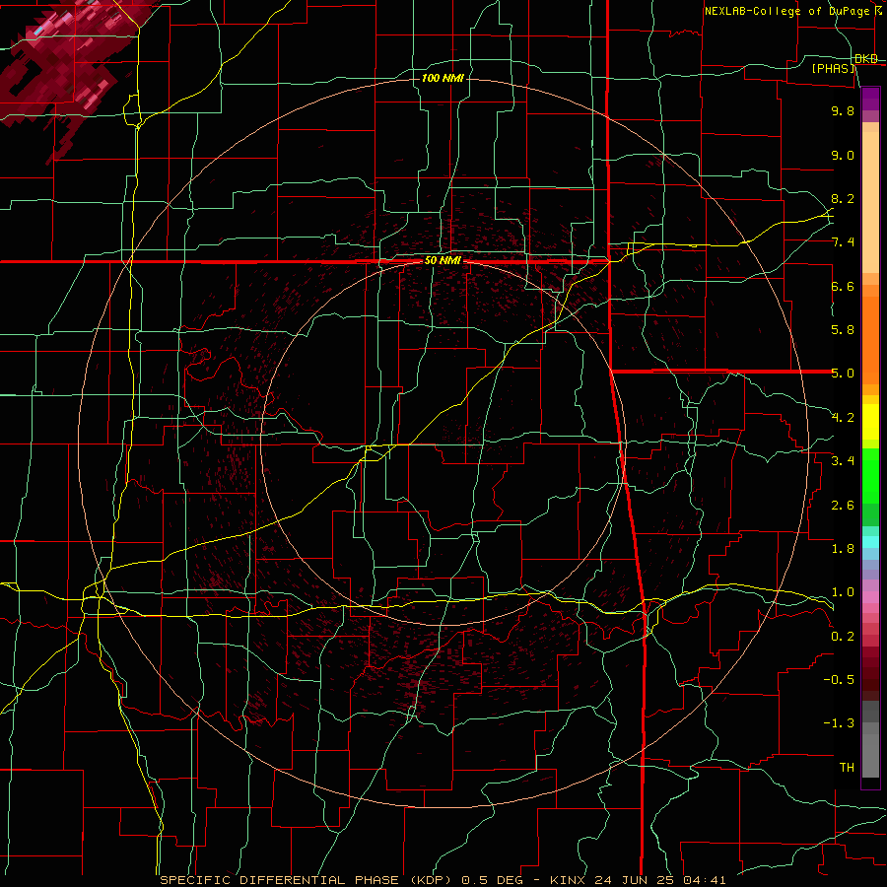Click the "50 NMI" range ring label
The width and height of the screenshot is (887, 887).
coord(443,261)
